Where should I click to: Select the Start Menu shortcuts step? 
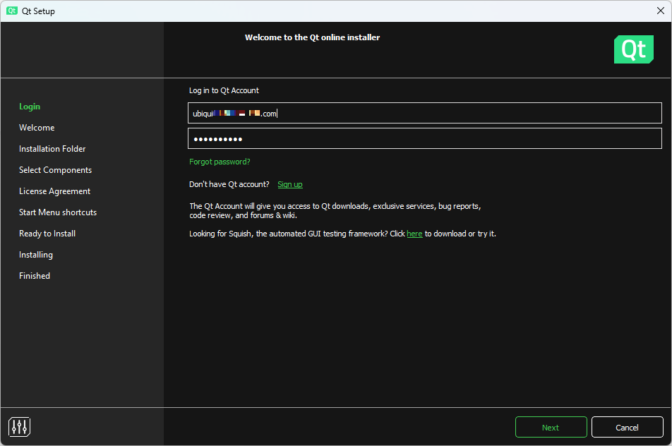pos(58,212)
